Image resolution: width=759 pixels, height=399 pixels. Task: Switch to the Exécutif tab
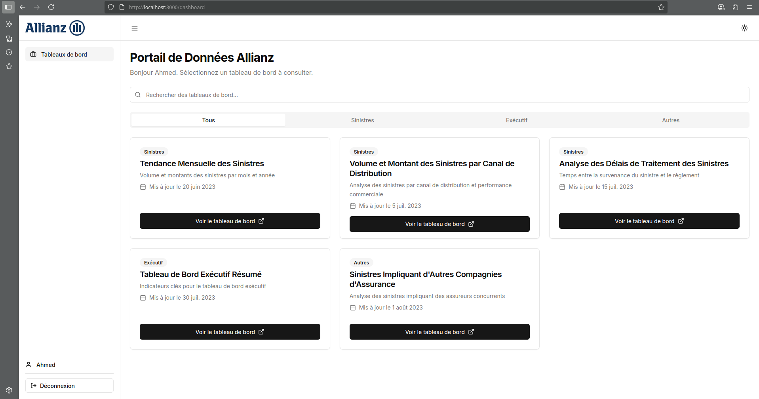[516, 120]
